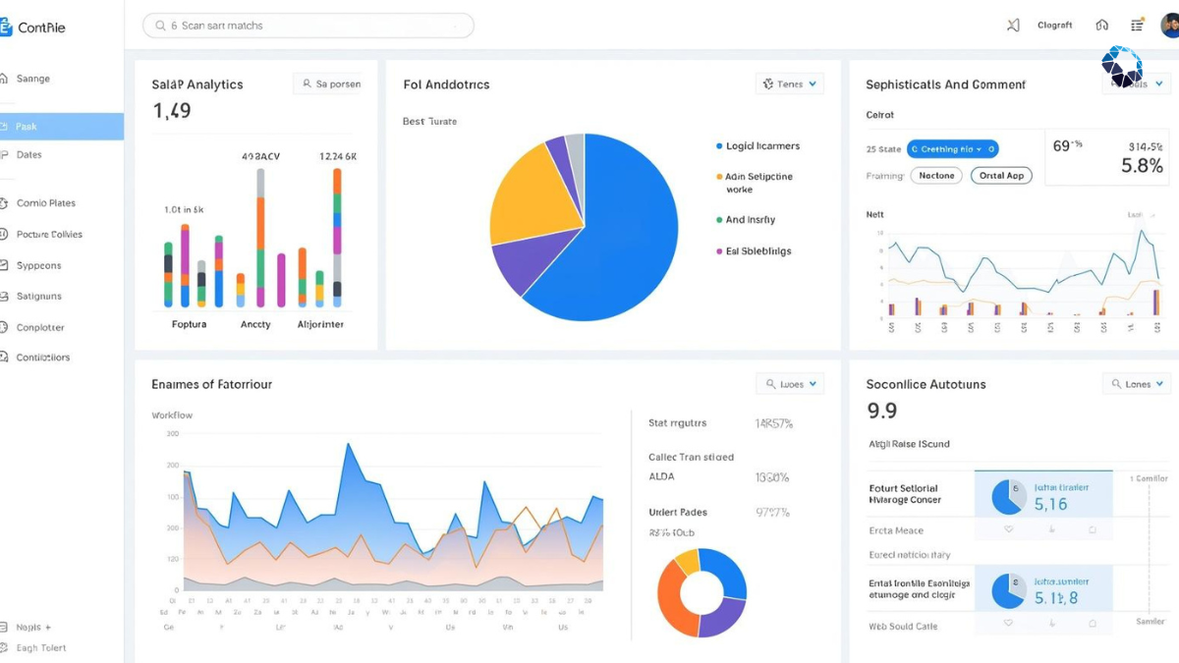The image size is (1179, 663).
Task: Open the Luoes dropdown above workflow chart
Action: point(789,384)
